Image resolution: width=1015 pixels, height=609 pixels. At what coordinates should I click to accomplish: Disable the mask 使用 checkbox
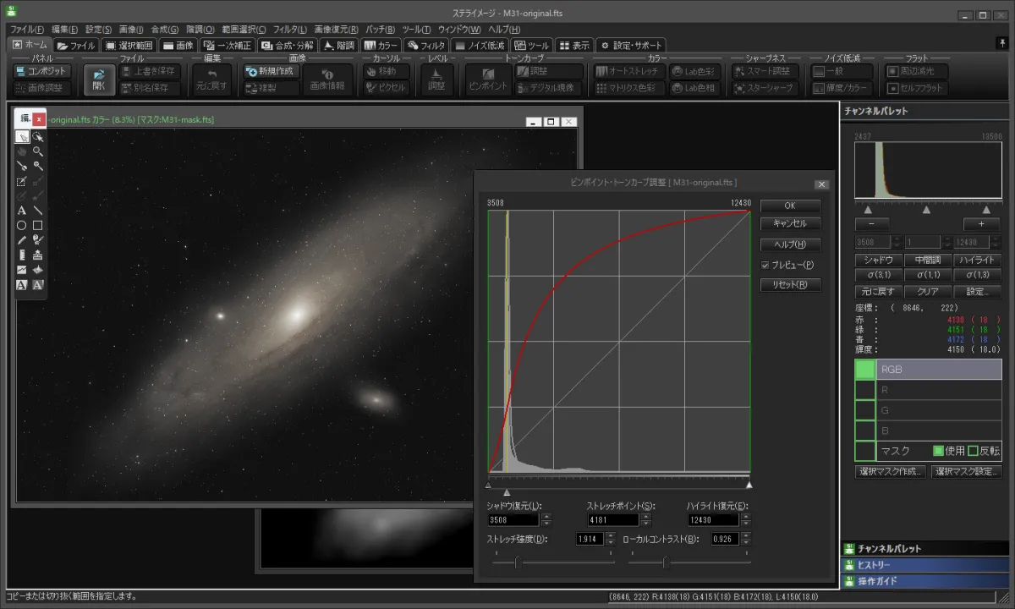click(938, 451)
